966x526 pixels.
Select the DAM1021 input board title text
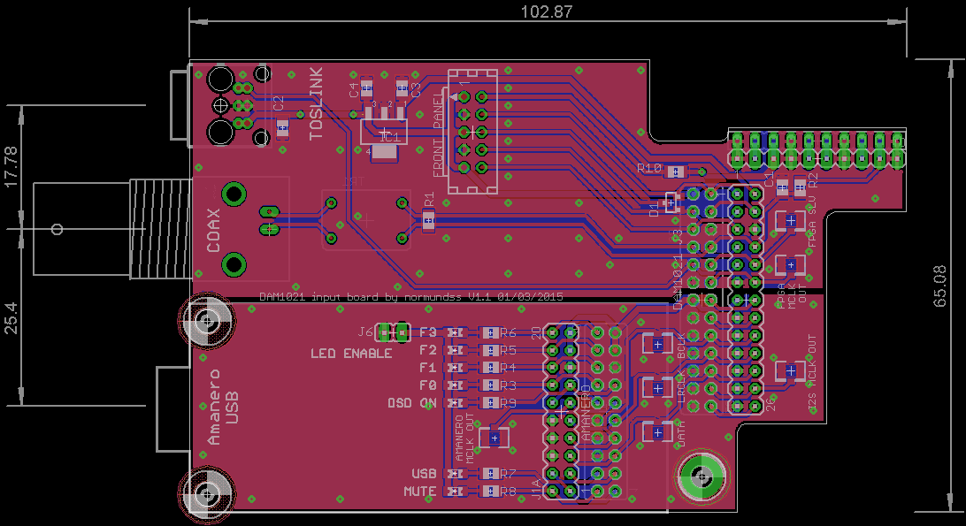[411, 297]
